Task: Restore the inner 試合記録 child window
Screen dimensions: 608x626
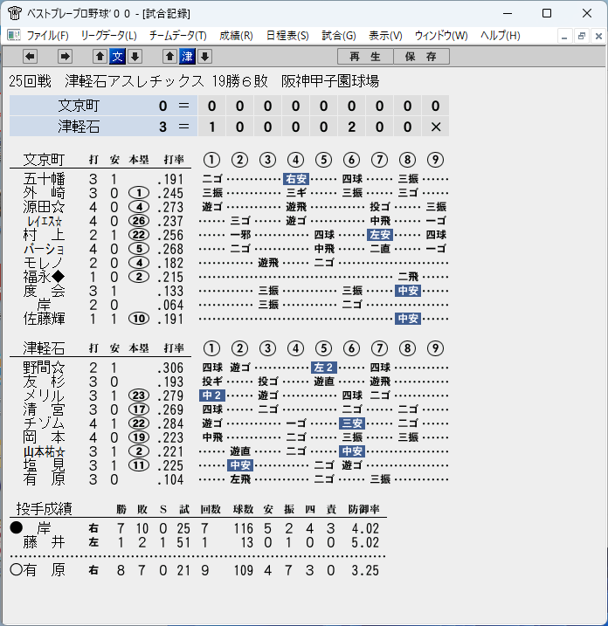Action: (581, 37)
